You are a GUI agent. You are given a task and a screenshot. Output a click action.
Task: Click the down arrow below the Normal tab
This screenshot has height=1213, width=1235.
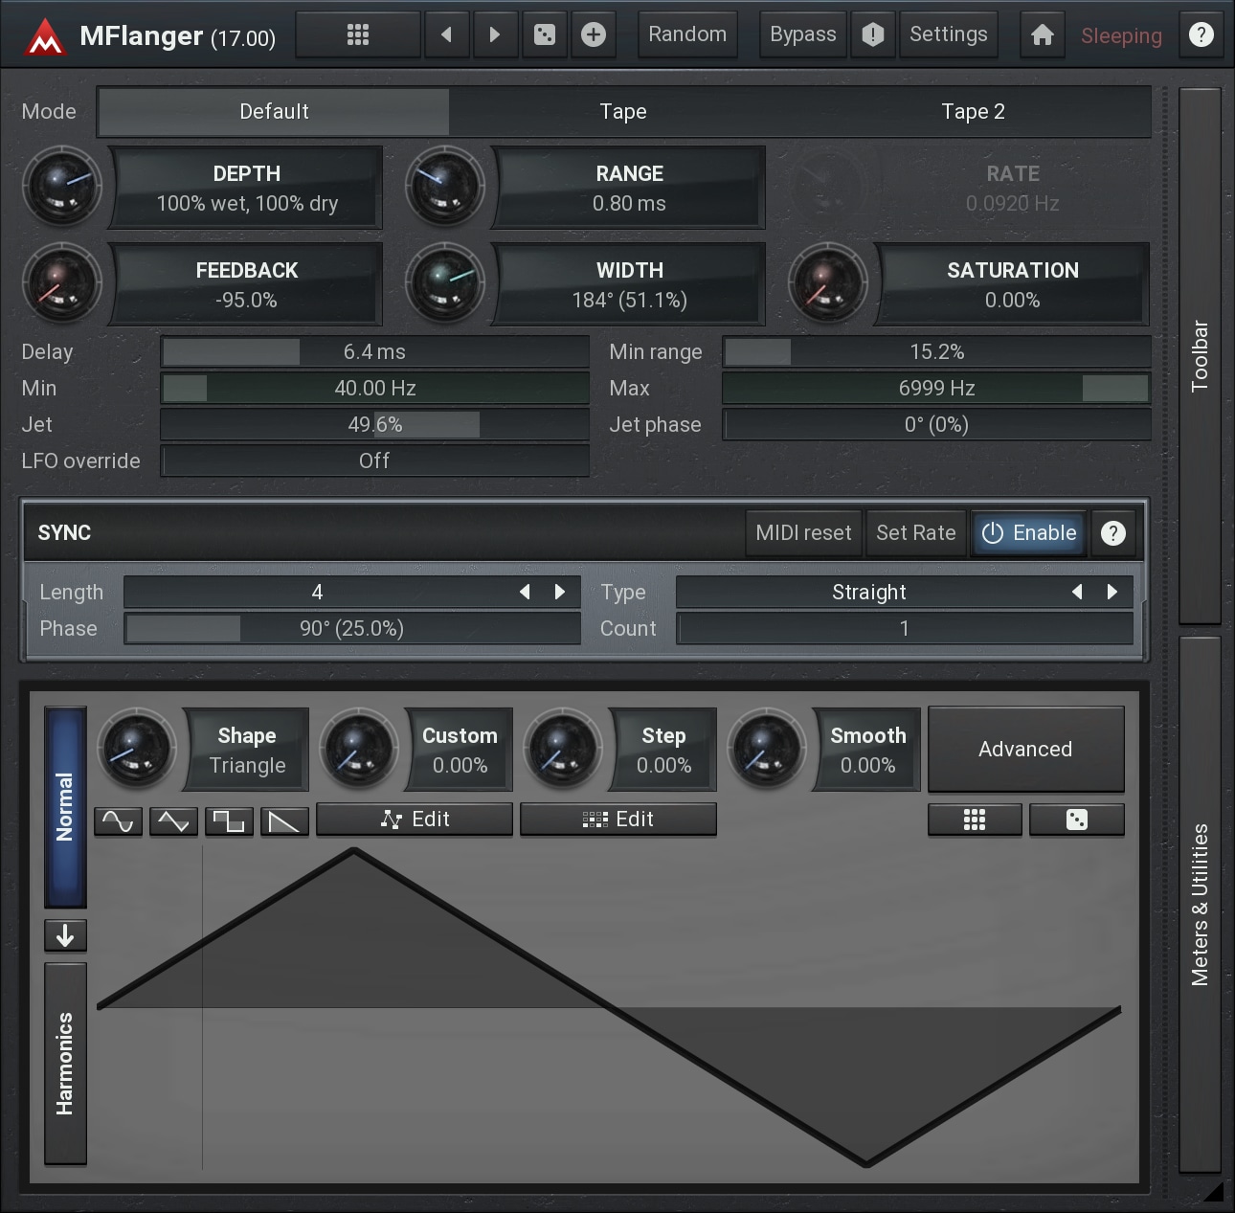[65, 935]
